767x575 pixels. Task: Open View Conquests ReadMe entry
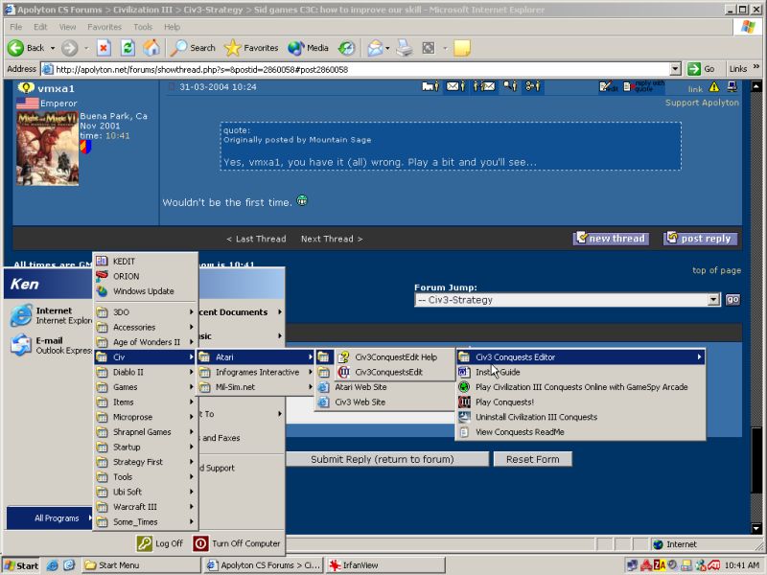581,432
